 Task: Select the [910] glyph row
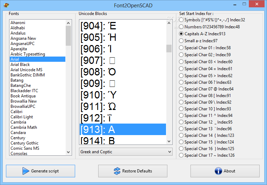(123, 95)
